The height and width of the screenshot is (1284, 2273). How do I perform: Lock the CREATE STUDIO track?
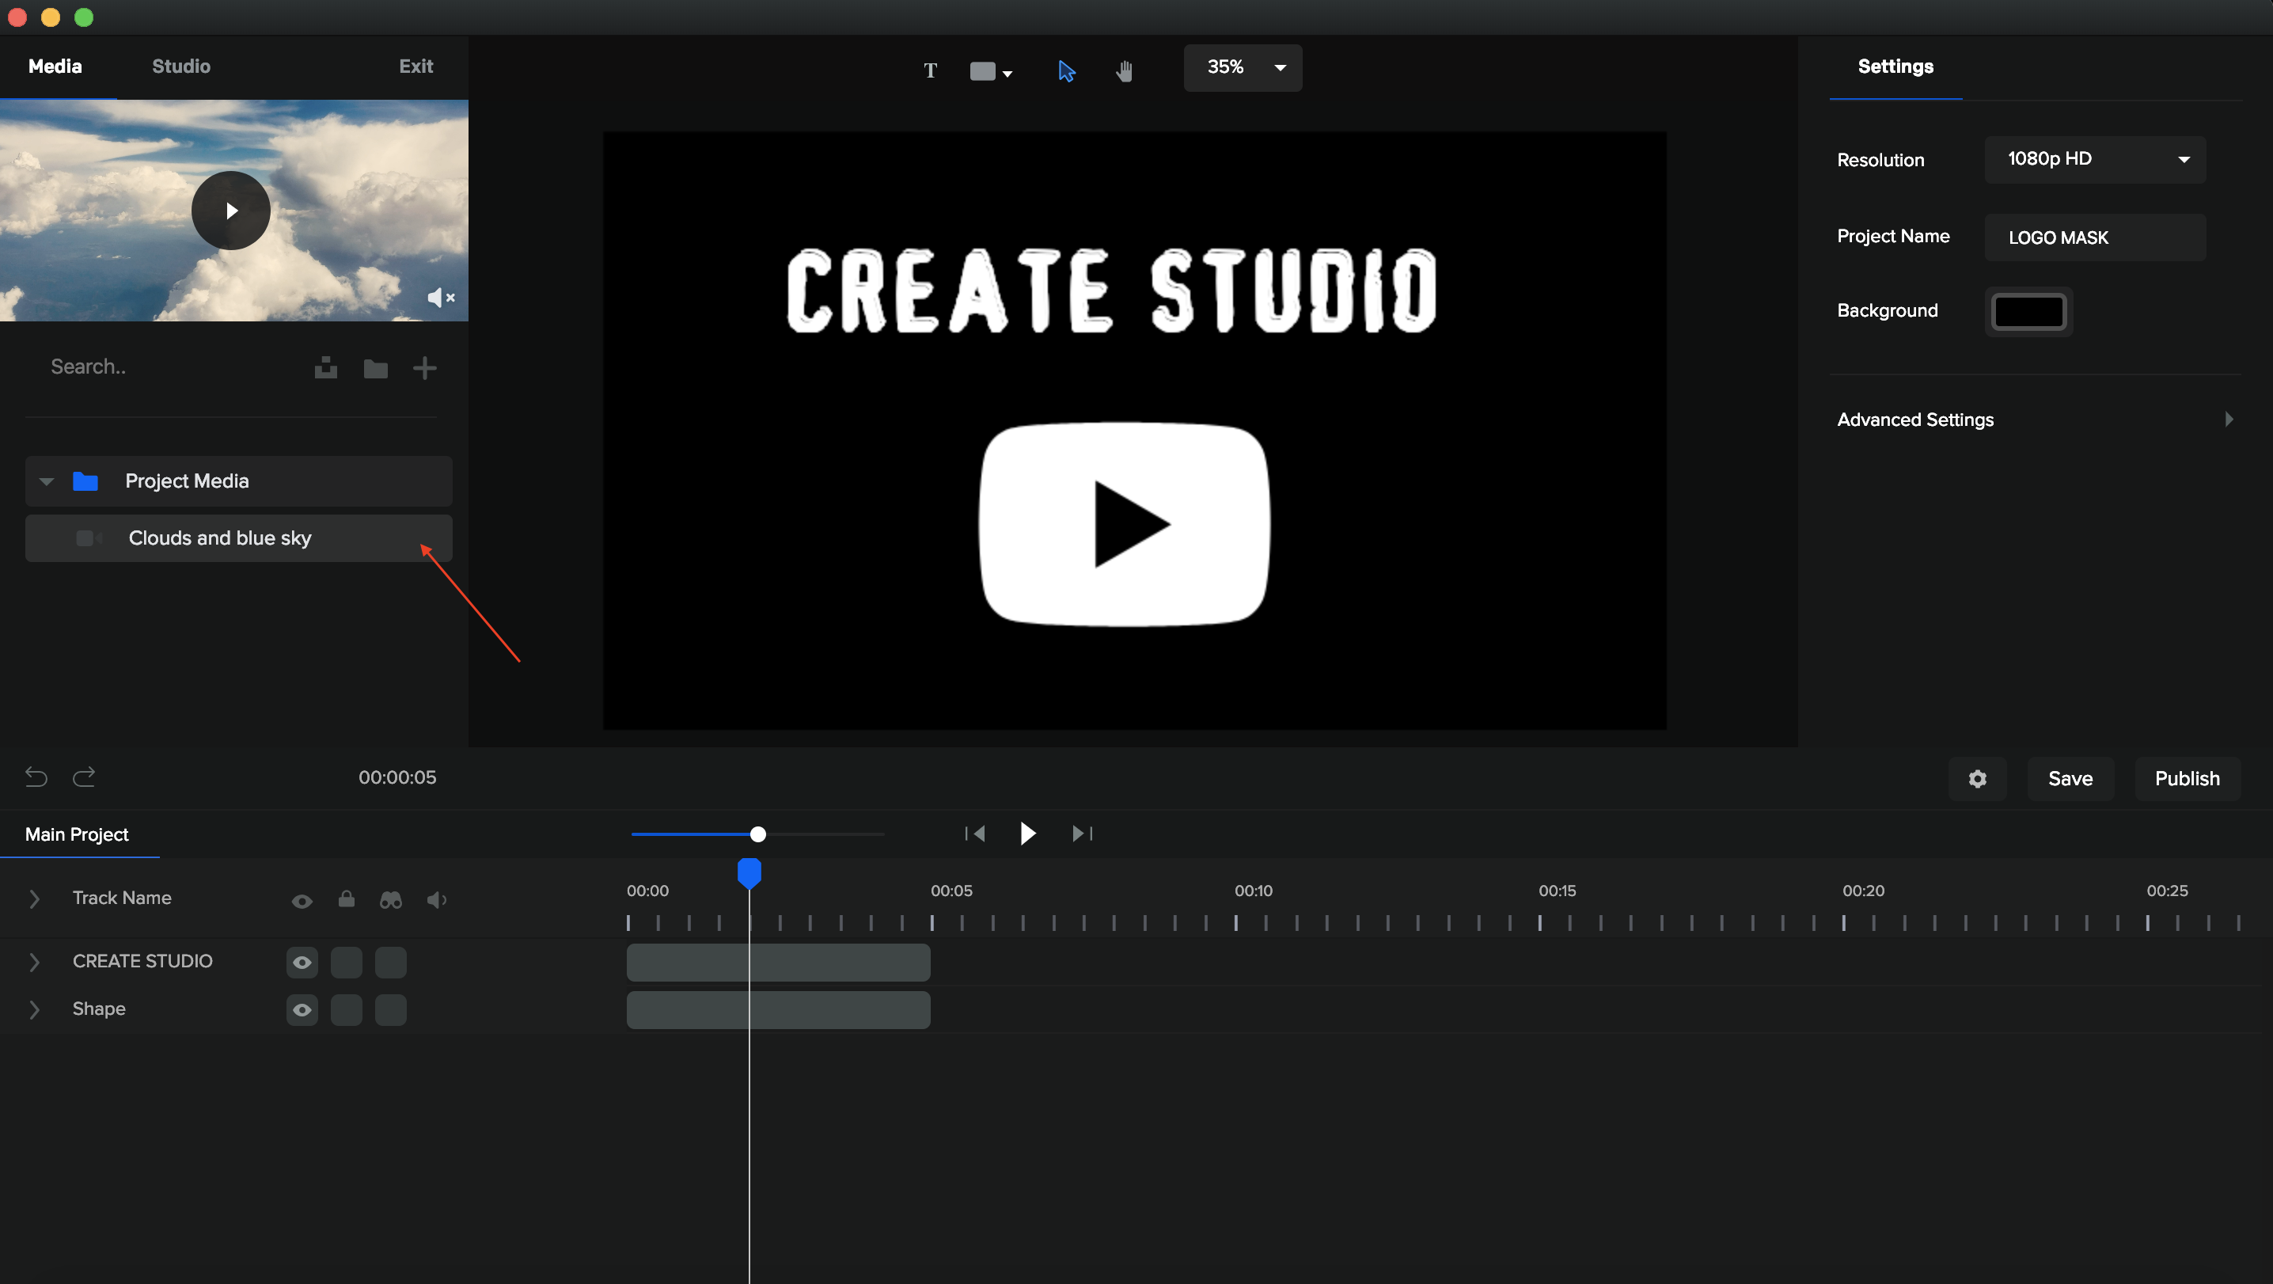point(346,962)
